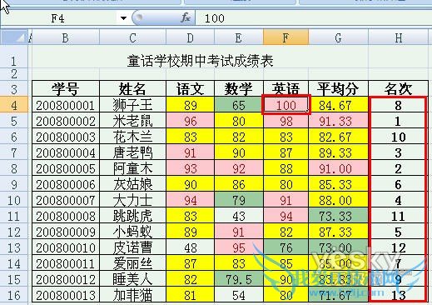Click the average cell 87.33
This screenshot has width=432, height=305.
(x=338, y=232)
